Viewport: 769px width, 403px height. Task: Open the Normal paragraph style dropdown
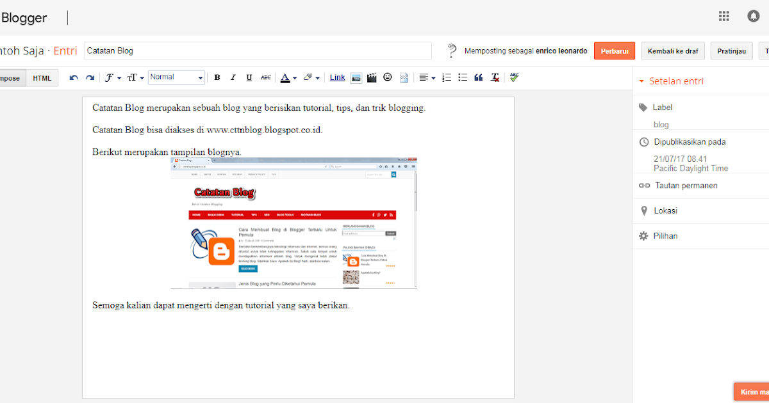[176, 77]
